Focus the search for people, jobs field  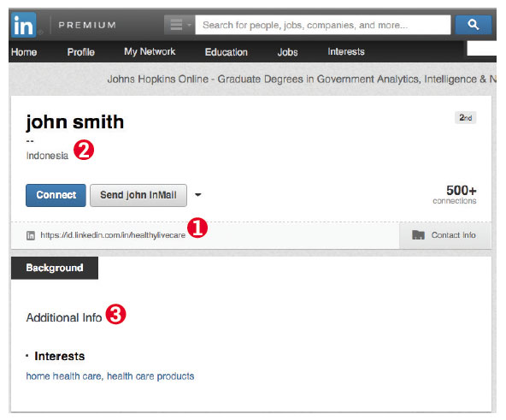point(323,25)
